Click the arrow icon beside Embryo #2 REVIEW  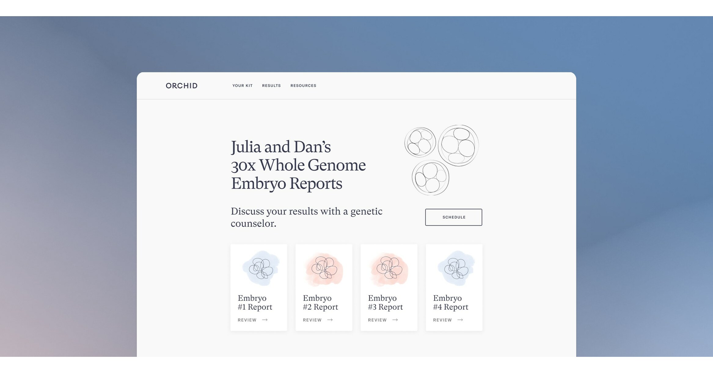click(331, 320)
